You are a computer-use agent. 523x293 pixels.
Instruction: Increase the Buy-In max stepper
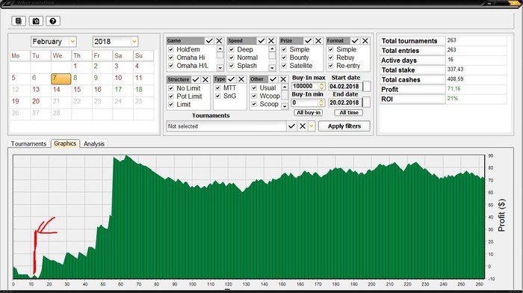coord(321,84)
